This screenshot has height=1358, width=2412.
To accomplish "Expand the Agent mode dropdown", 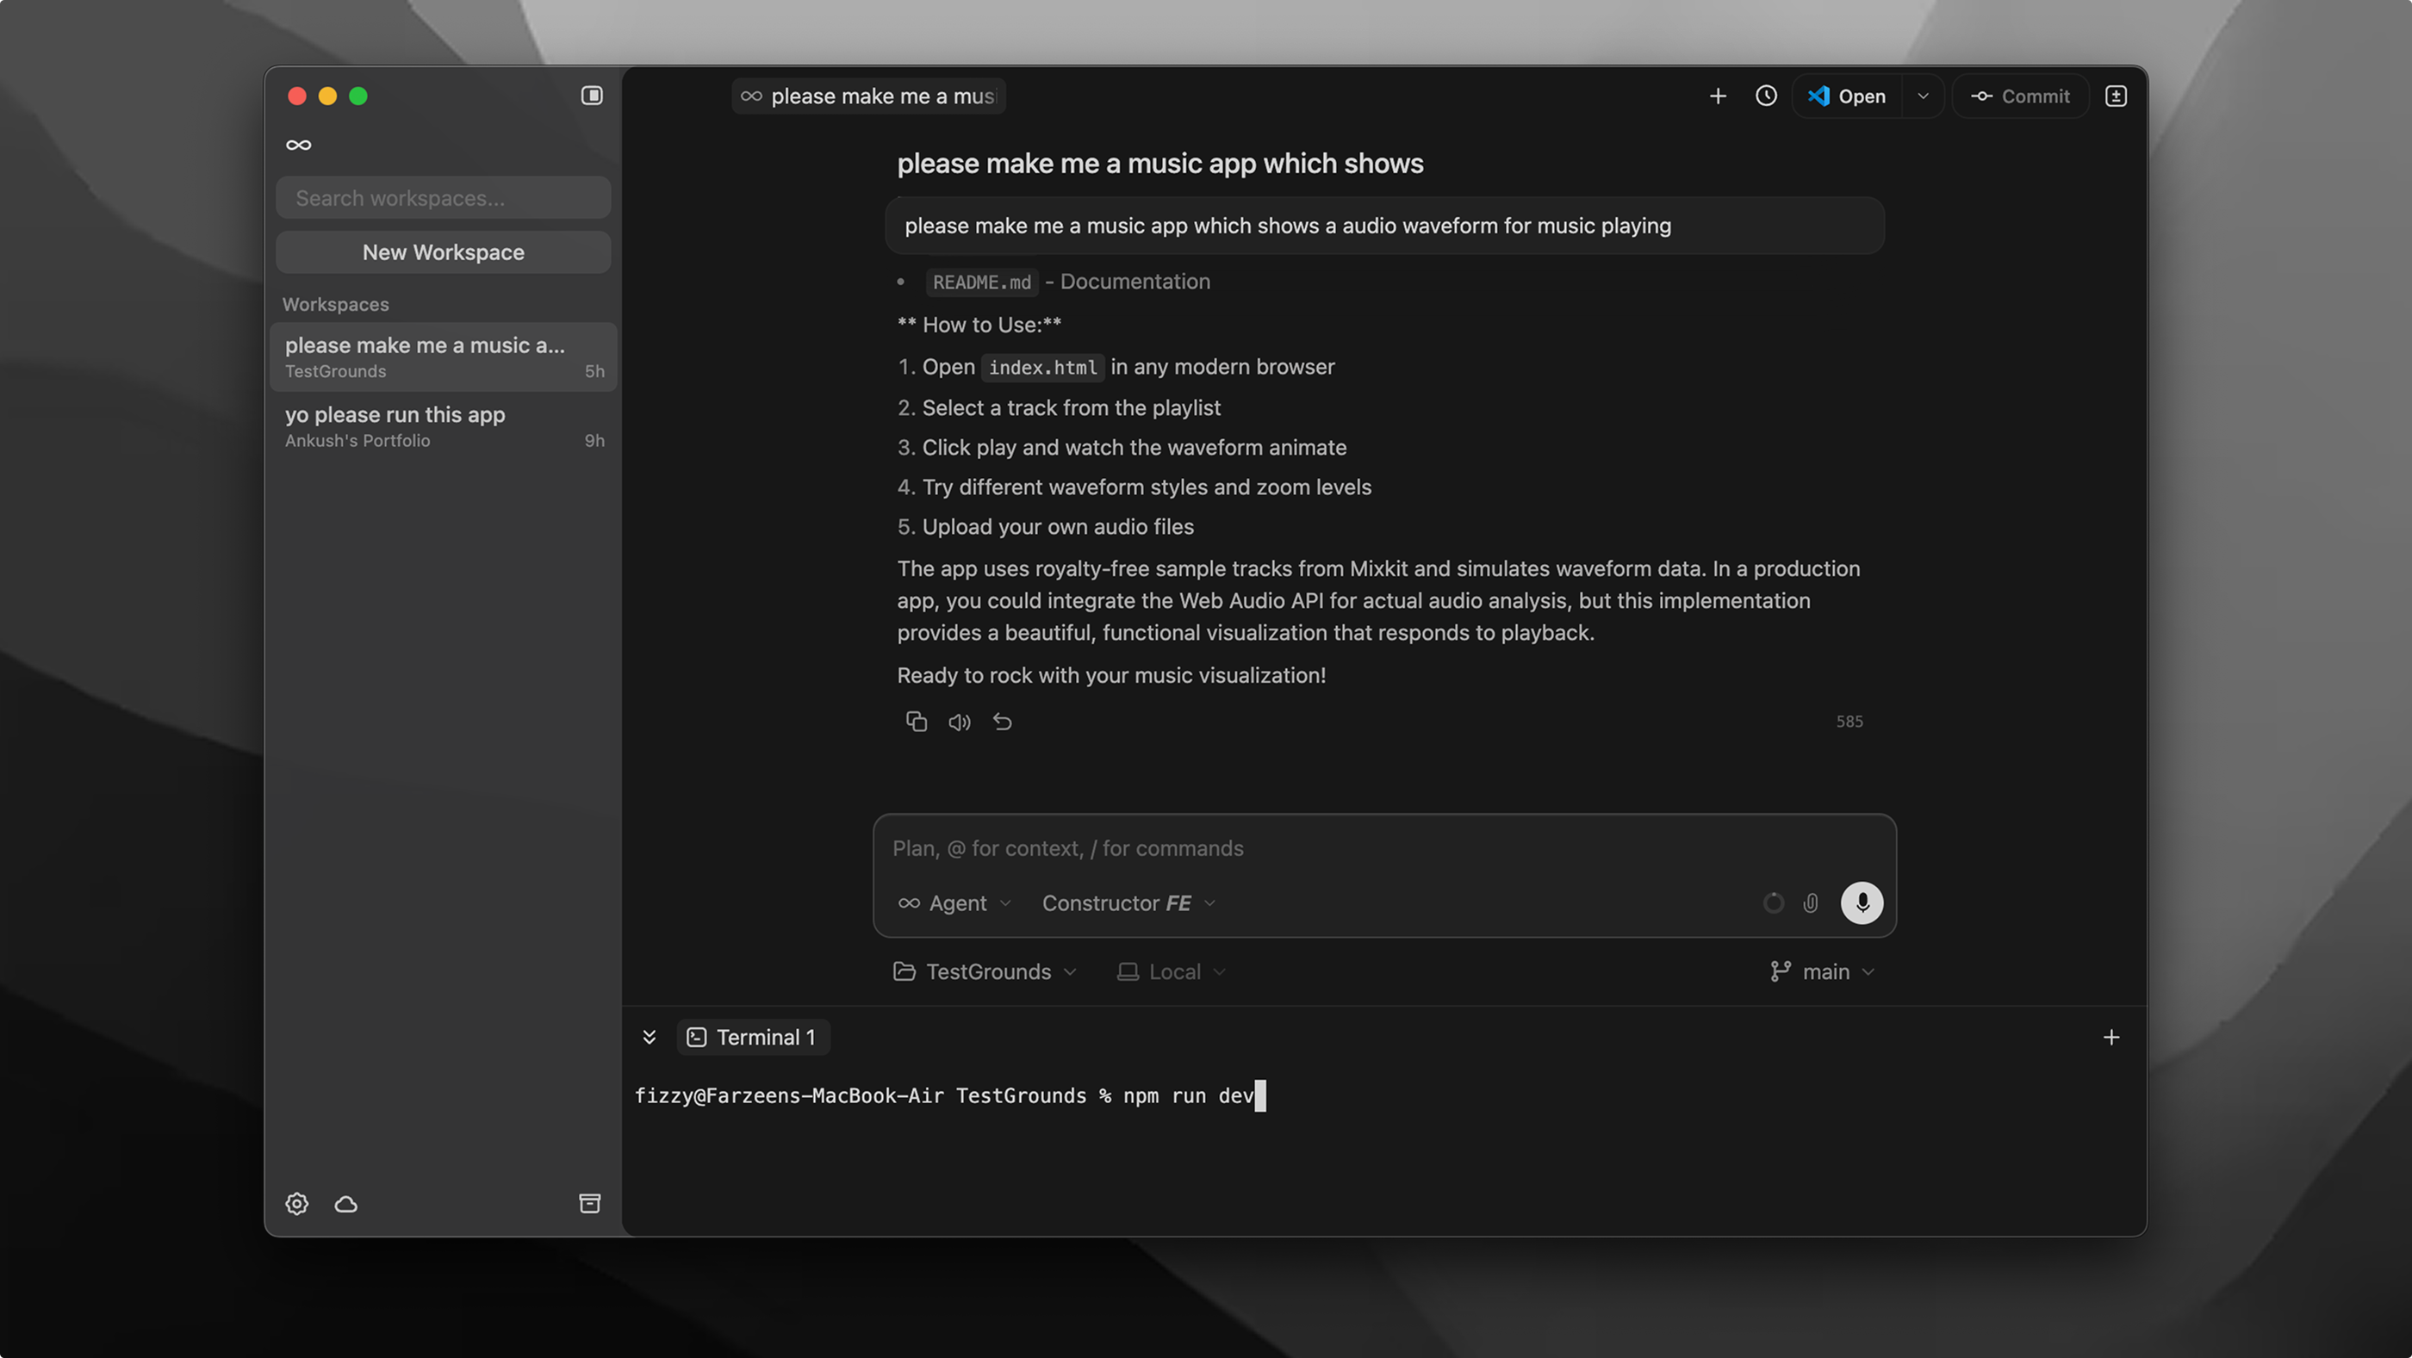I will pos(955,903).
